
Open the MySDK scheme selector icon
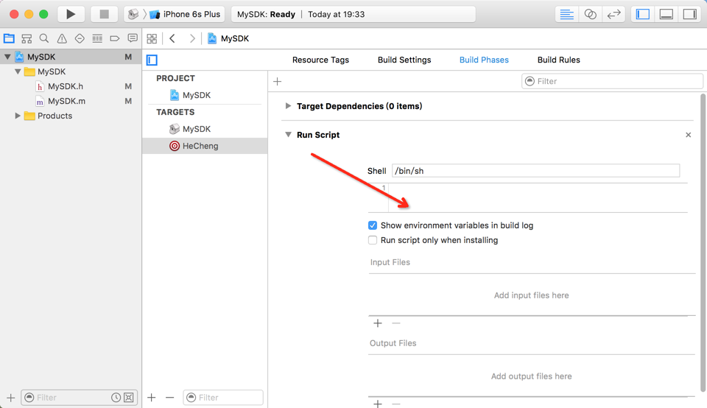(x=133, y=14)
